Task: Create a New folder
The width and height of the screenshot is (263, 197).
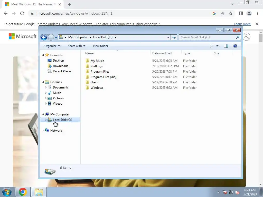Action: point(101,46)
